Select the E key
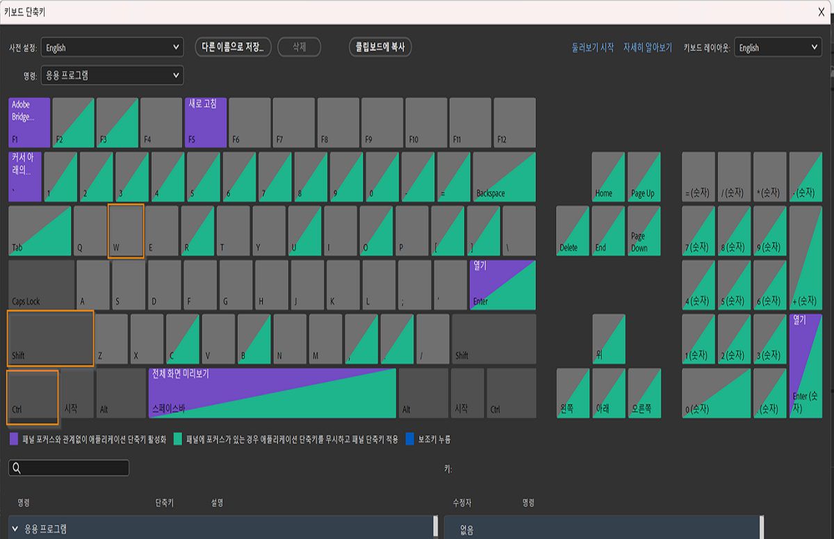 162,231
